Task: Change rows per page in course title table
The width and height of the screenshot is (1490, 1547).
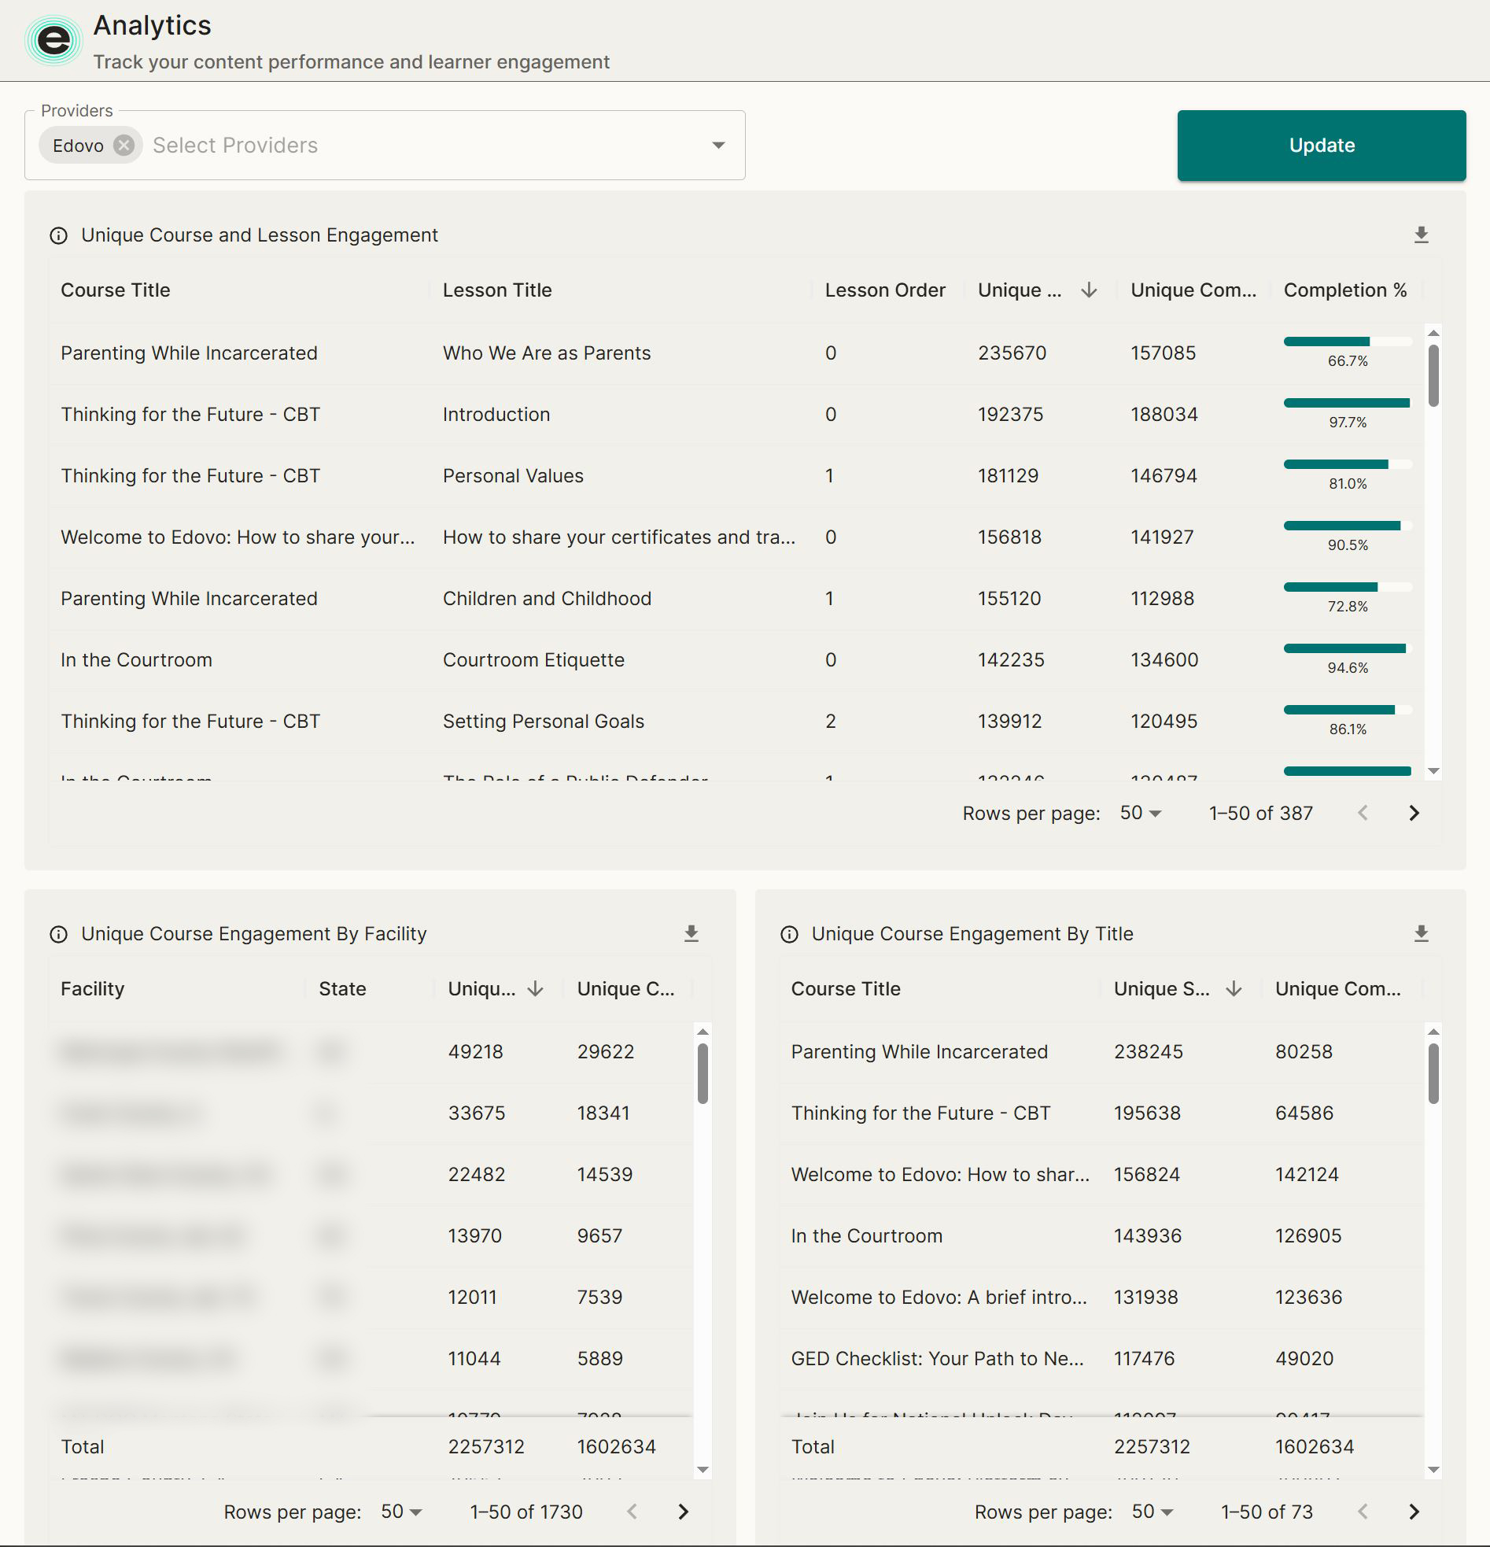Action: (1153, 1512)
